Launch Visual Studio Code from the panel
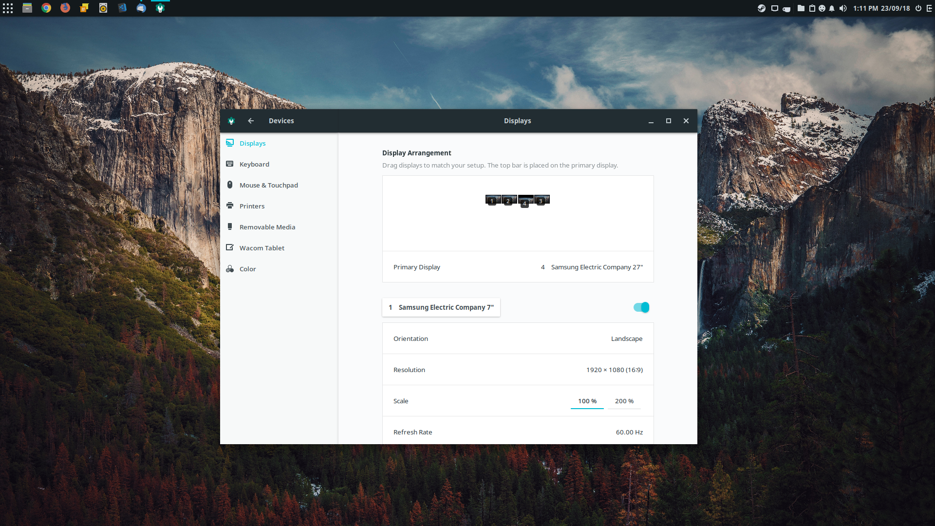Screen dimensions: 935x526 (122, 8)
